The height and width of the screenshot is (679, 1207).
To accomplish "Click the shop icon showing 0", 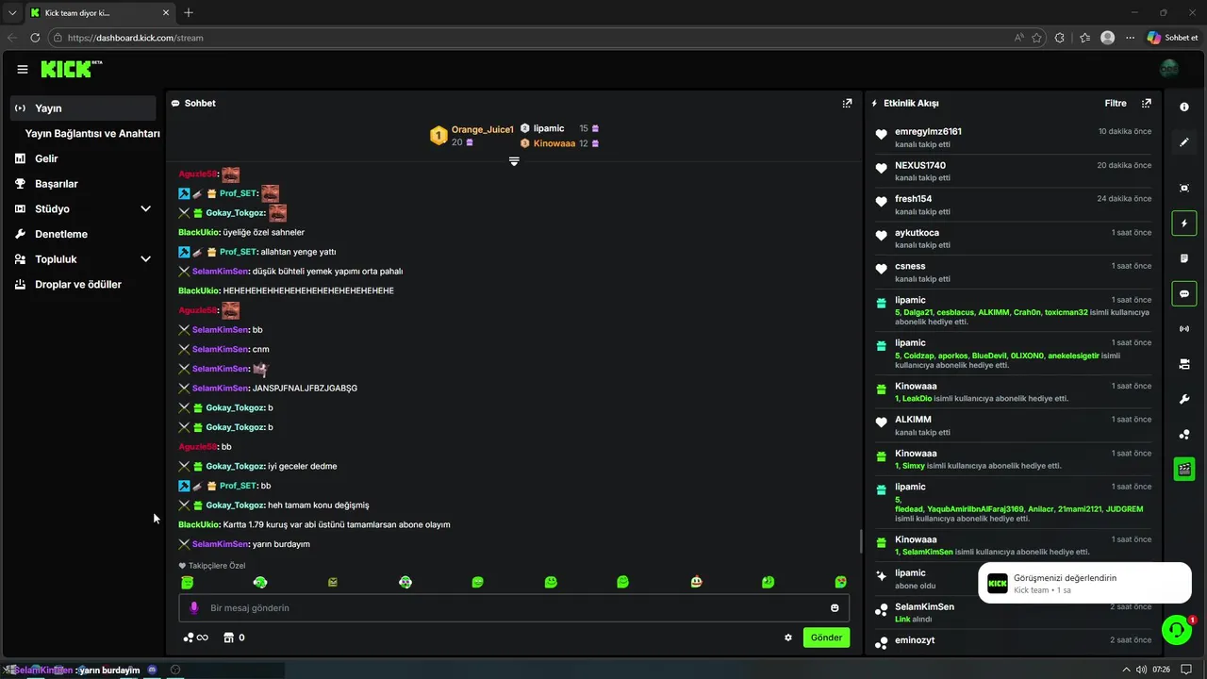I will click(234, 638).
